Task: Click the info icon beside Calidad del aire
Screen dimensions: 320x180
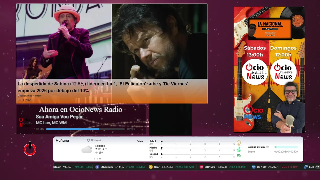Action: 267,147
